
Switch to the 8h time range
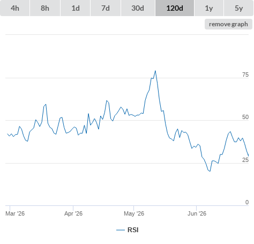(x=45, y=8)
